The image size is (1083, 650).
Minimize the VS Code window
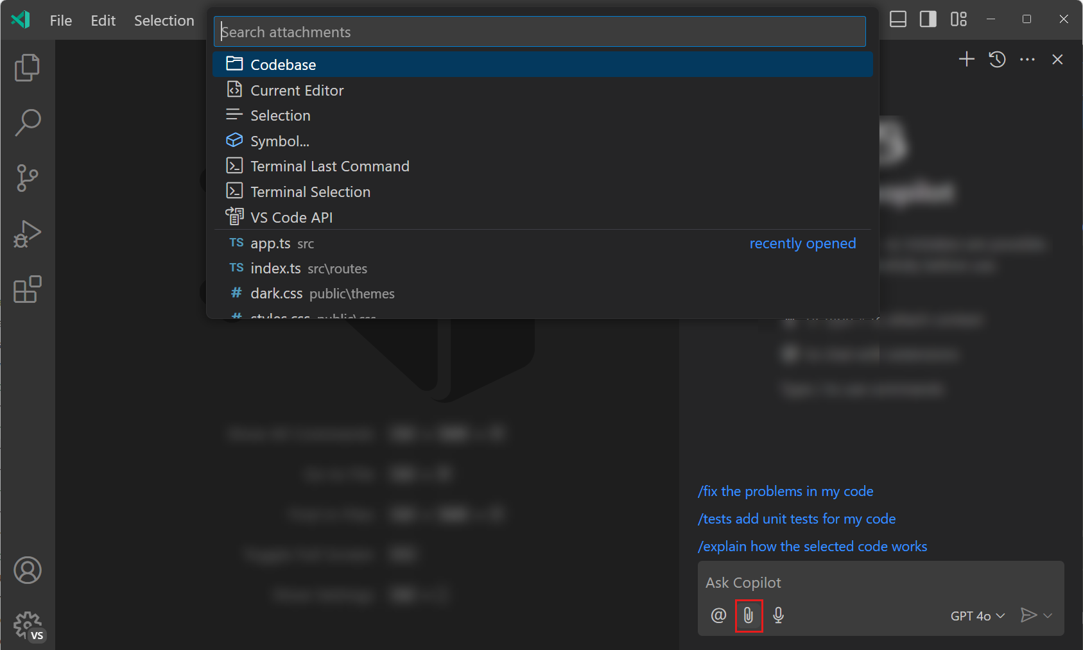[x=991, y=19]
